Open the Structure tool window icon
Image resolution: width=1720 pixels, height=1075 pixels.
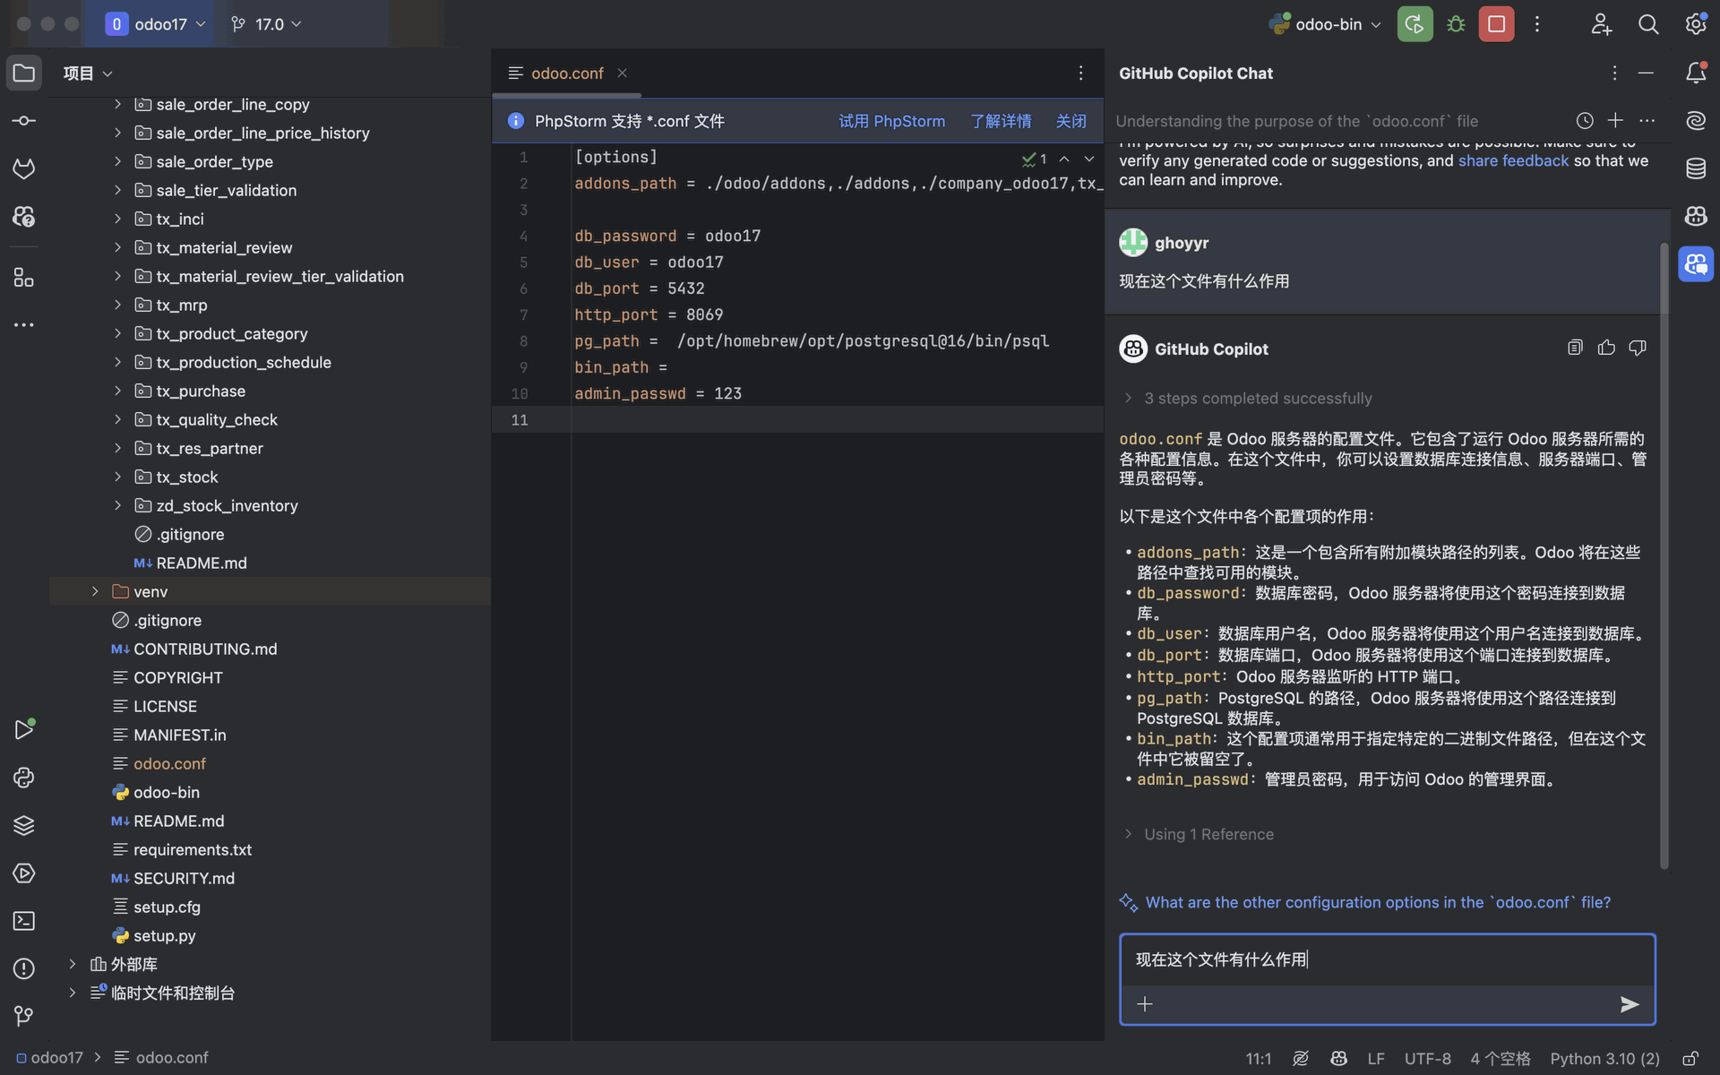point(24,278)
